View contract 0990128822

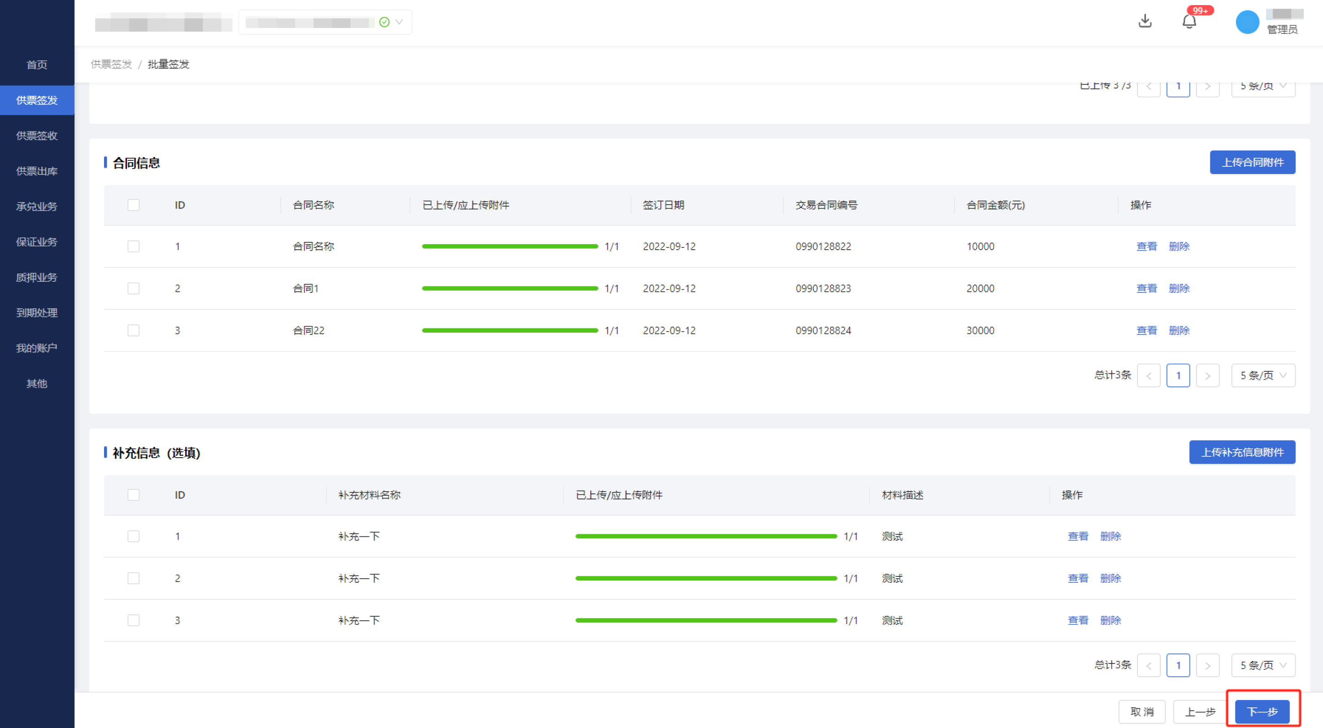click(1146, 246)
